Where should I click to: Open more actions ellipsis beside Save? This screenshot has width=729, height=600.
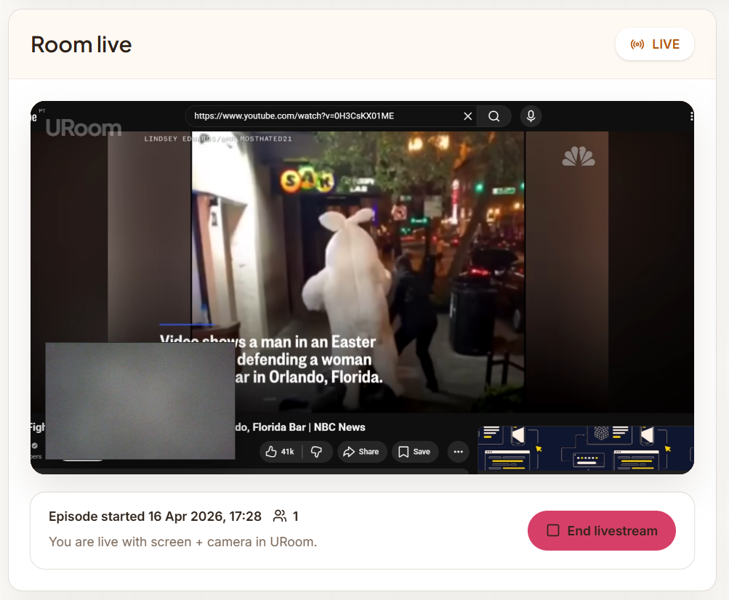tap(458, 451)
